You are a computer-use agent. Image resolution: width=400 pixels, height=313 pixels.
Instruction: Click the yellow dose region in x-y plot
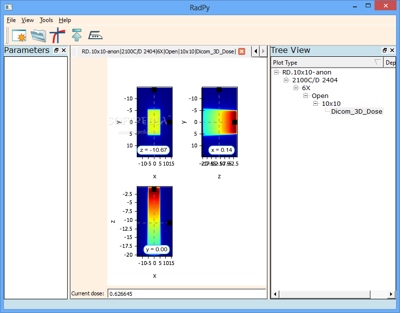point(154,122)
